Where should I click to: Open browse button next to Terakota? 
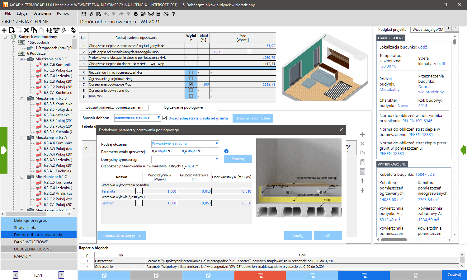tap(139, 191)
